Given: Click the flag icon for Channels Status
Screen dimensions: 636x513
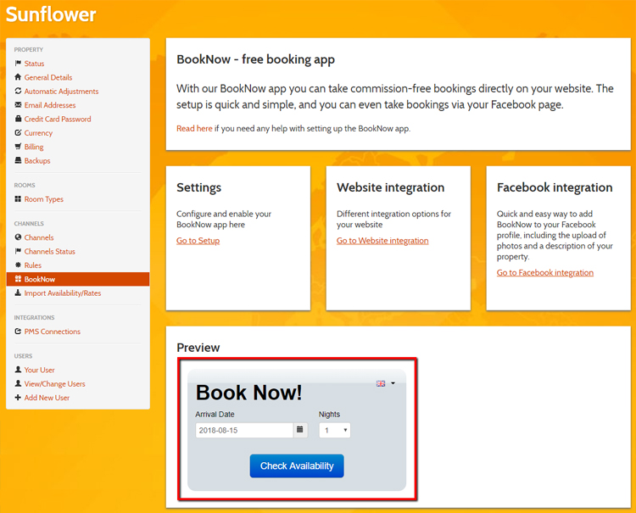Looking at the screenshot, I should (18, 251).
